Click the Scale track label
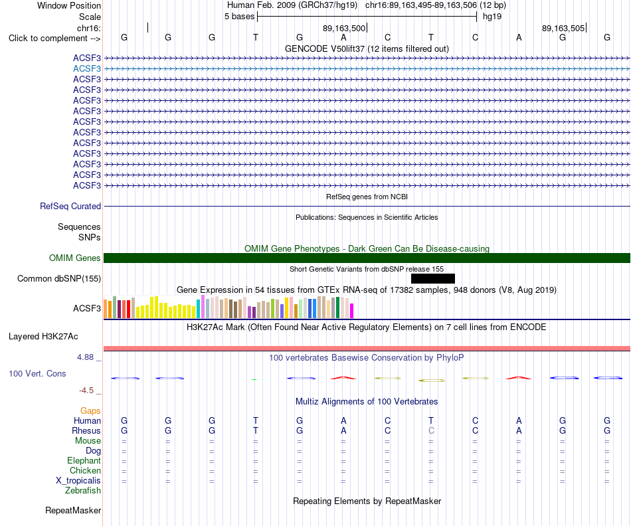 (x=90, y=17)
